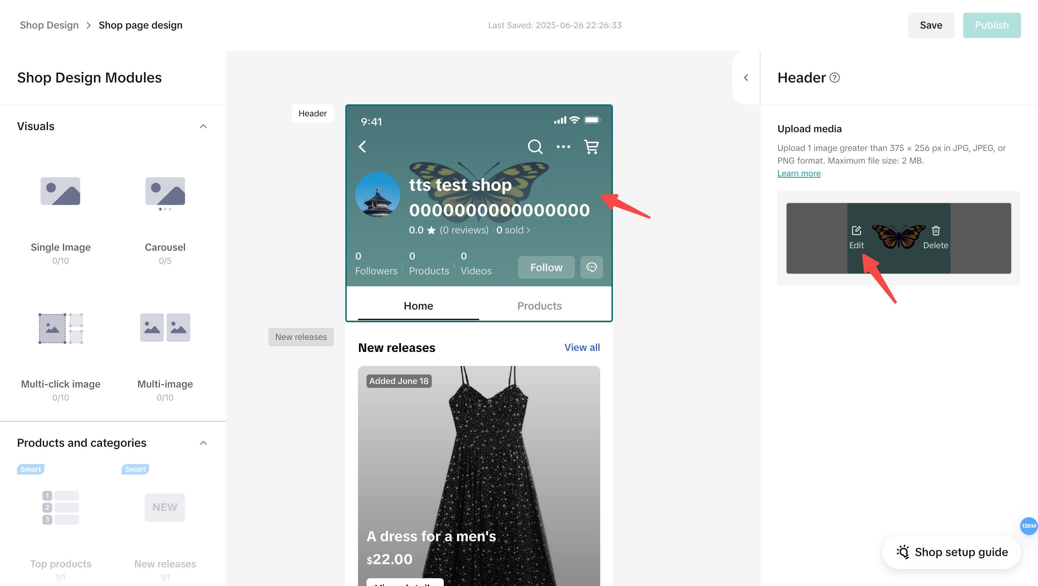Collapse Products and categories section

pos(203,443)
